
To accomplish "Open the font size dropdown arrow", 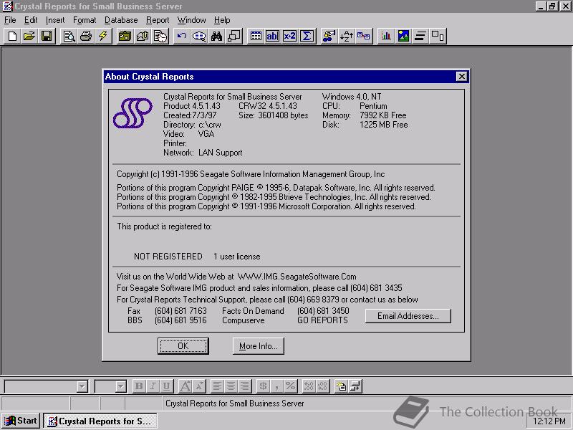I will tap(120, 386).
